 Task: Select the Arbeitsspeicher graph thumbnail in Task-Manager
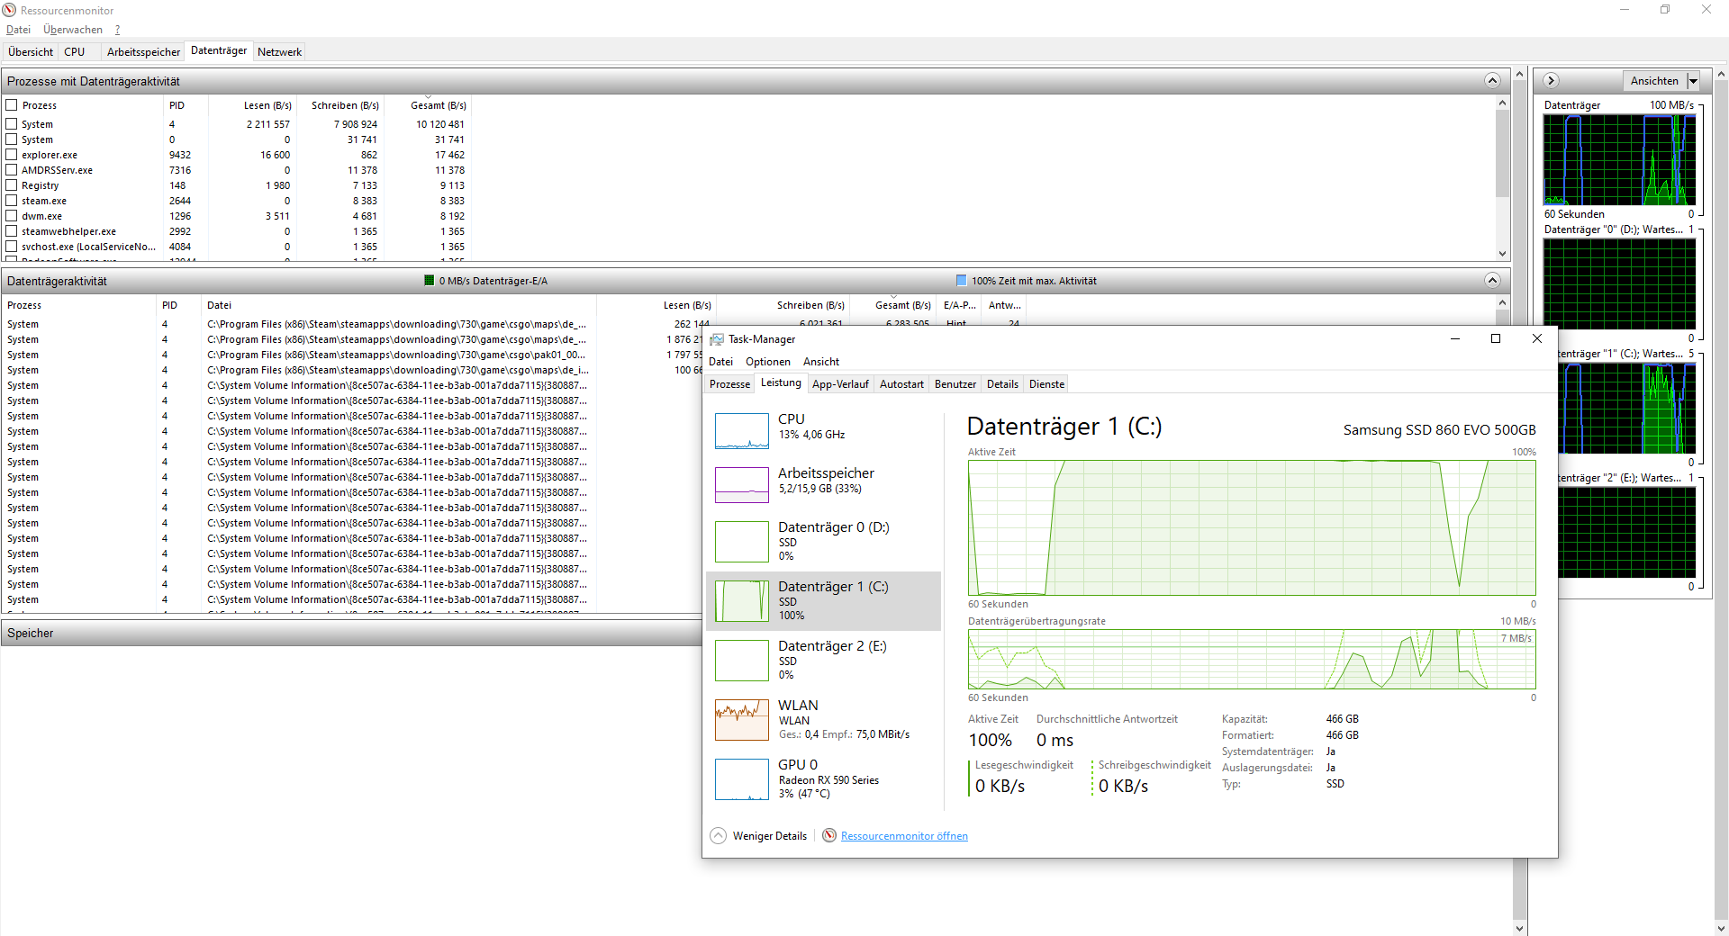(x=742, y=485)
